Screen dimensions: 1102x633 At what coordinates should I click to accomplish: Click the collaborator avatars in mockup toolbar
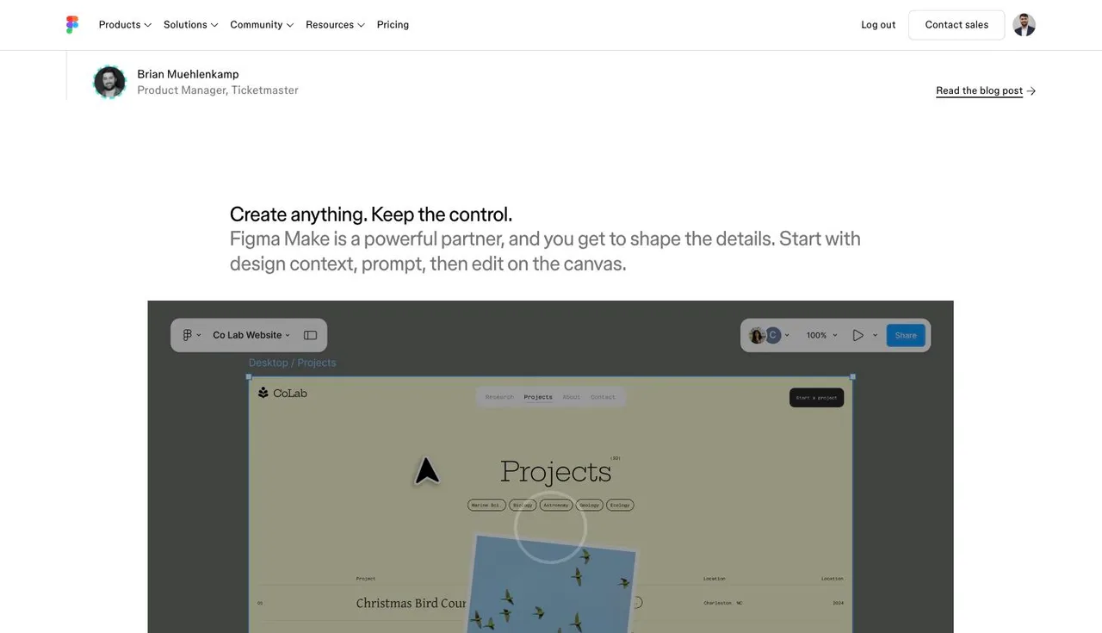click(765, 335)
